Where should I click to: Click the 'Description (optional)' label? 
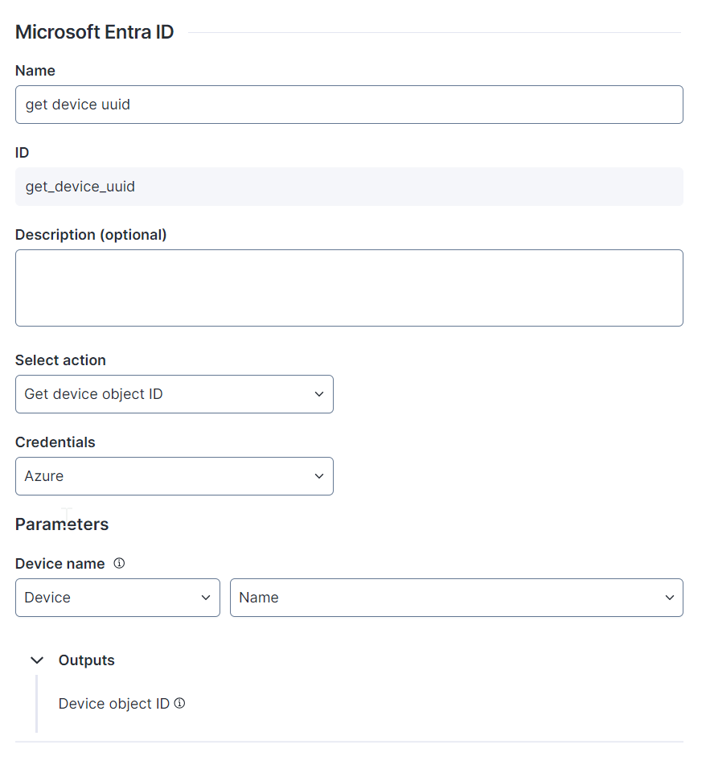coord(91,235)
